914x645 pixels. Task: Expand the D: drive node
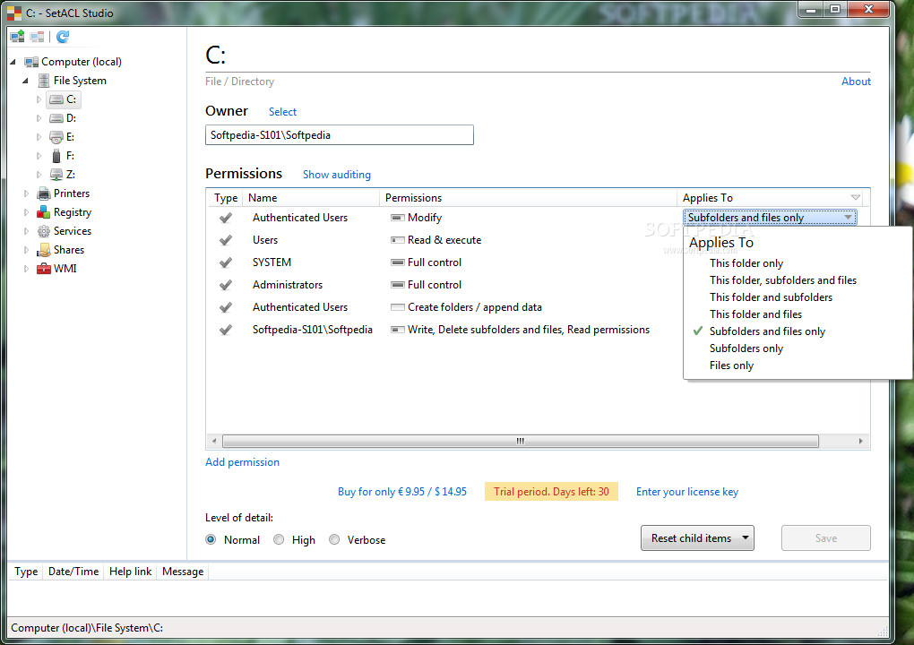39,118
